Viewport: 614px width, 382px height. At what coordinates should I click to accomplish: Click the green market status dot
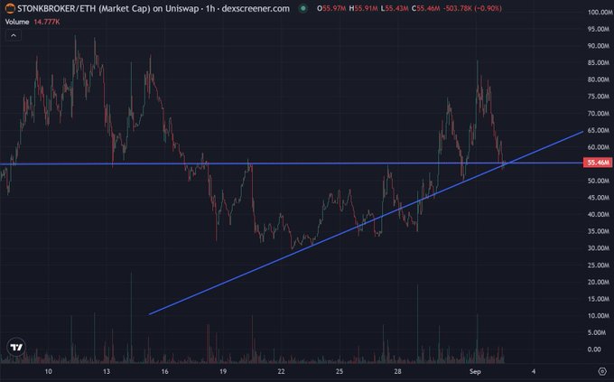(302, 8)
